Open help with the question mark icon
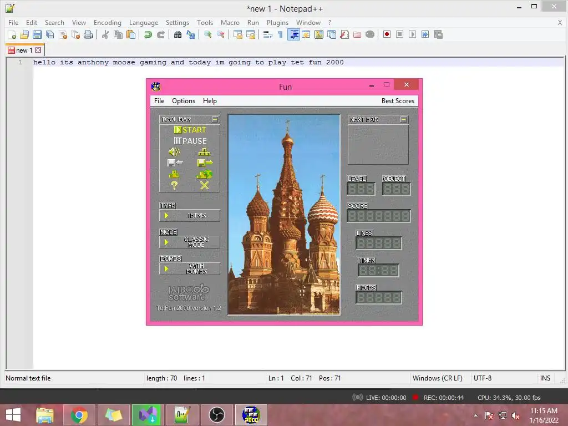The image size is (568, 426). 174,185
